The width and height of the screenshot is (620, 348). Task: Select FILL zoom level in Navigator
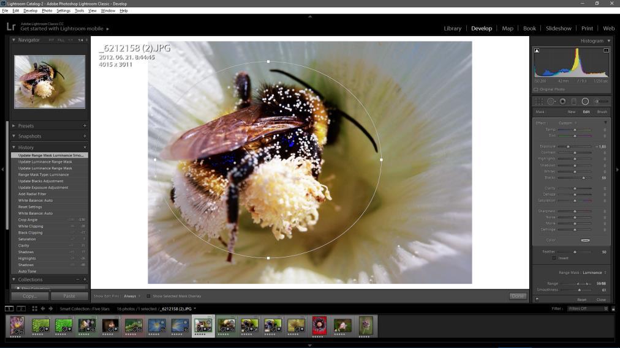tap(61, 40)
